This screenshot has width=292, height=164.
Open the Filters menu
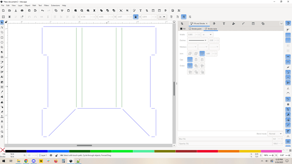click(x=47, y=5)
